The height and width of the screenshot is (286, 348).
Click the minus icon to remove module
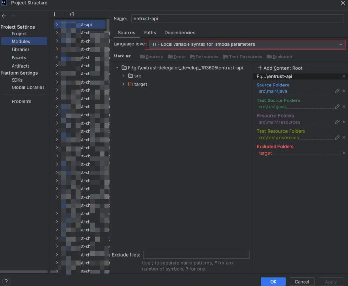(63, 14)
